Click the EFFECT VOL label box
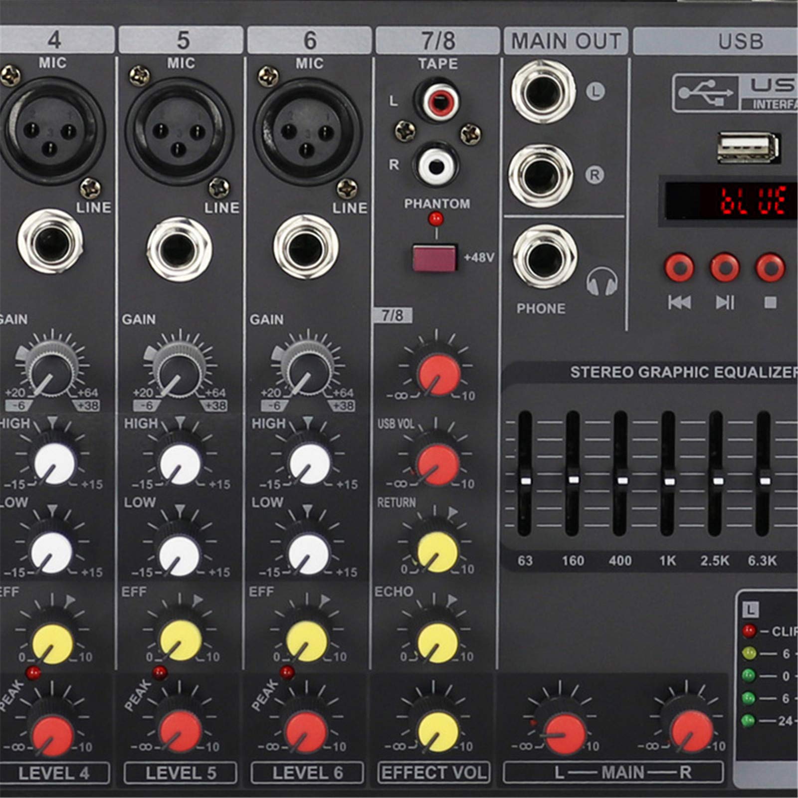The height and width of the screenshot is (798, 798). click(x=433, y=773)
